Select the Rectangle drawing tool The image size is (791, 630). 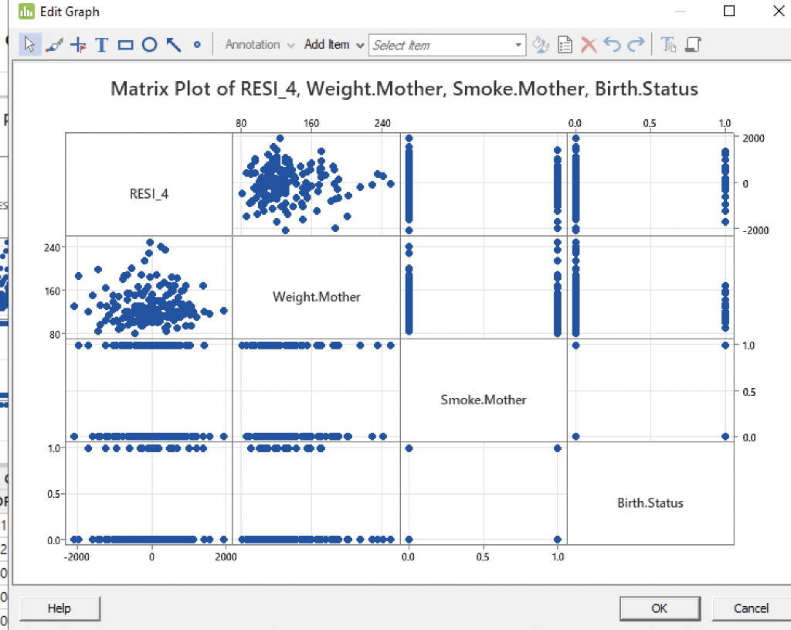point(125,44)
